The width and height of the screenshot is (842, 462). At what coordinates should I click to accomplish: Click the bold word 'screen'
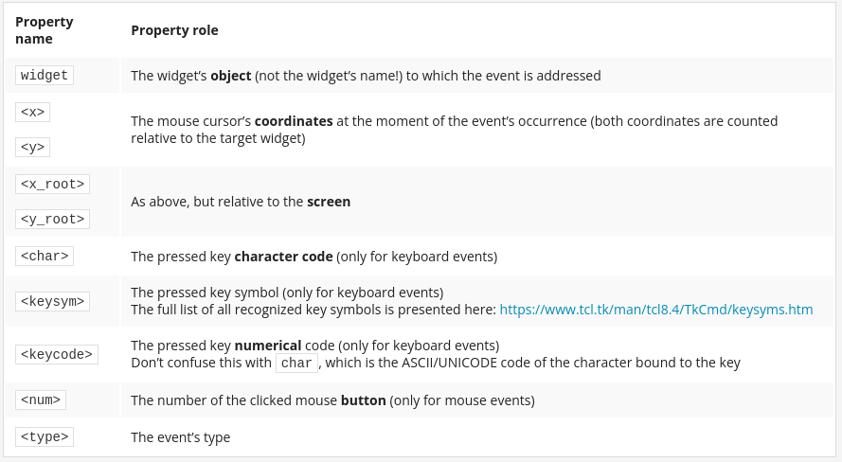point(329,202)
